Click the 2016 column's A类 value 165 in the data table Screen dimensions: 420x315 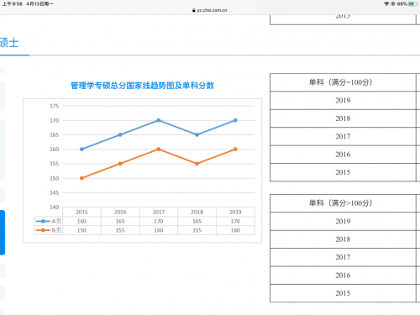coord(120,221)
